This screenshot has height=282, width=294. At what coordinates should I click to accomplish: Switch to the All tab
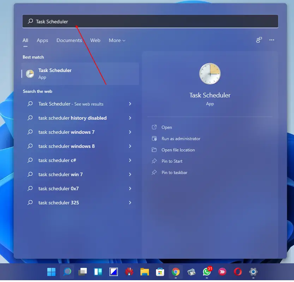click(x=25, y=40)
